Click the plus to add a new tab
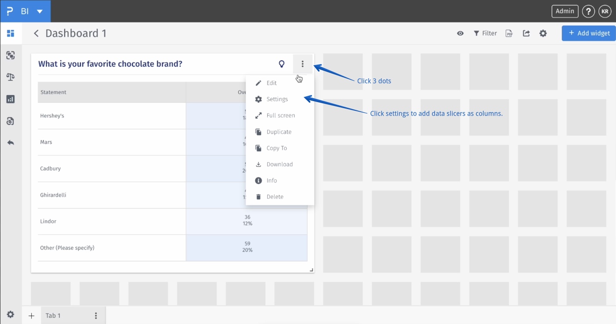 pyautogui.click(x=31, y=315)
